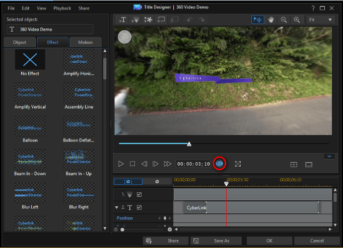This screenshot has width=343, height=248.
Task: Click the fast forward button
Action: pyautogui.click(x=168, y=164)
